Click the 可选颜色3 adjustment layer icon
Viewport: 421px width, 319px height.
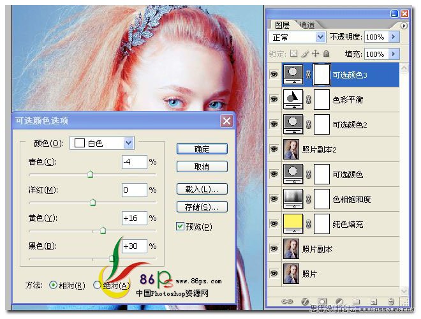(293, 75)
